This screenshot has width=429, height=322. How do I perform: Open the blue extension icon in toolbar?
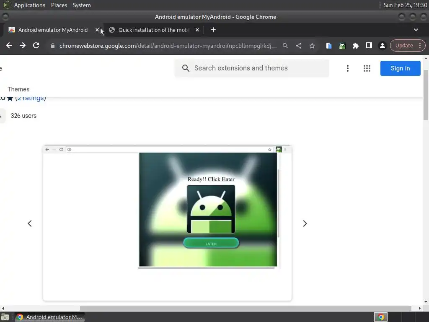[328, 46]
